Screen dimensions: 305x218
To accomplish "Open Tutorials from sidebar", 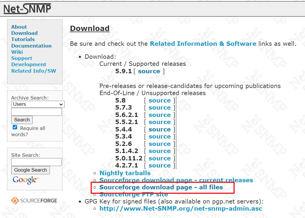I will [23, 39].
